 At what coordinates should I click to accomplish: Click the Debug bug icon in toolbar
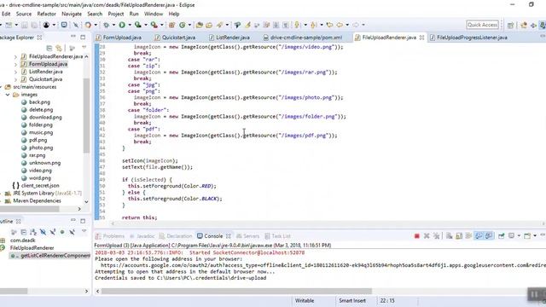107,25
